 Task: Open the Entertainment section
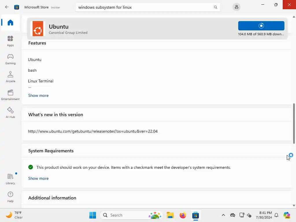(x=10, y=95)
